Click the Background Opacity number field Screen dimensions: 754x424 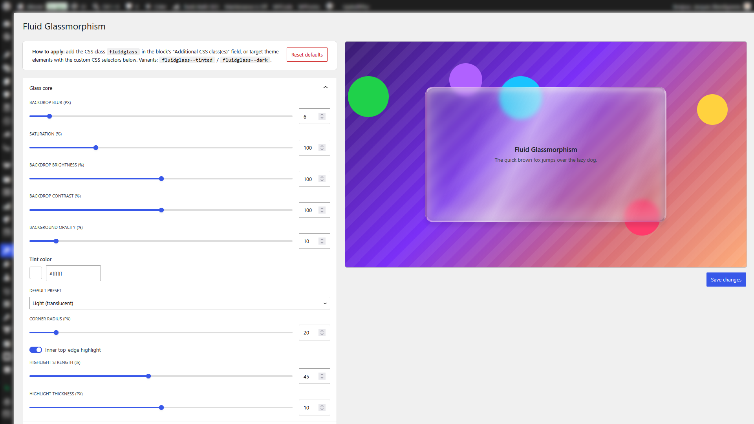click(314, 241)
